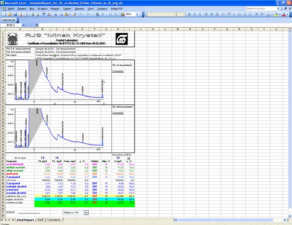
Task: Toggle the Accuracy control checkbox
Action: point(129,158)
